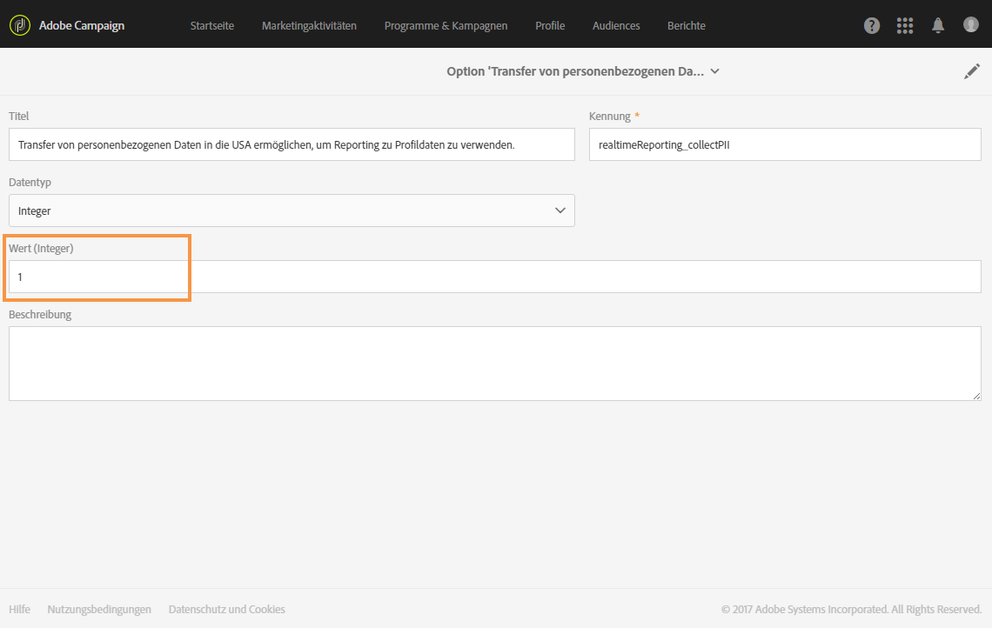The height and width of the screenshot is (628, 992).
Task: Navigate to Audiences
Action: click(616, 26)
